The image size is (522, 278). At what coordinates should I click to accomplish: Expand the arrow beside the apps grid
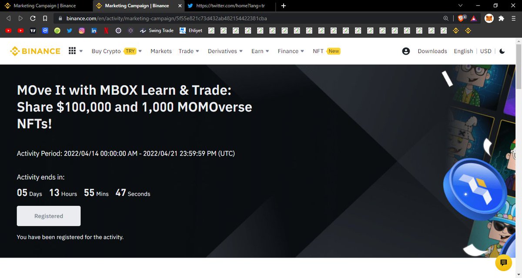click(81, 51)
